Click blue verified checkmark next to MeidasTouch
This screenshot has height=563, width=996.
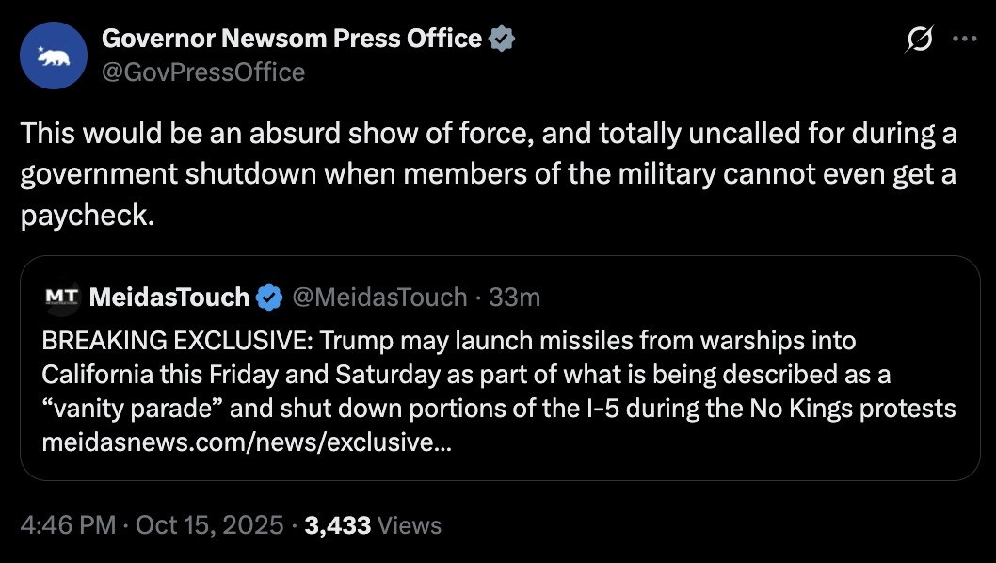pos(270,298)
